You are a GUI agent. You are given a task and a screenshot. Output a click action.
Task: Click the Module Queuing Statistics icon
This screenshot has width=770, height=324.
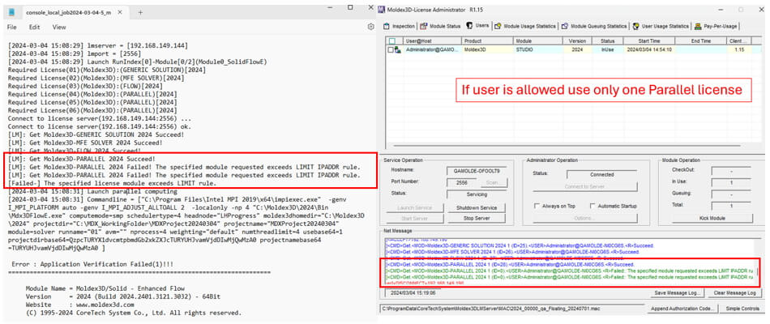[x=565, y=26]
